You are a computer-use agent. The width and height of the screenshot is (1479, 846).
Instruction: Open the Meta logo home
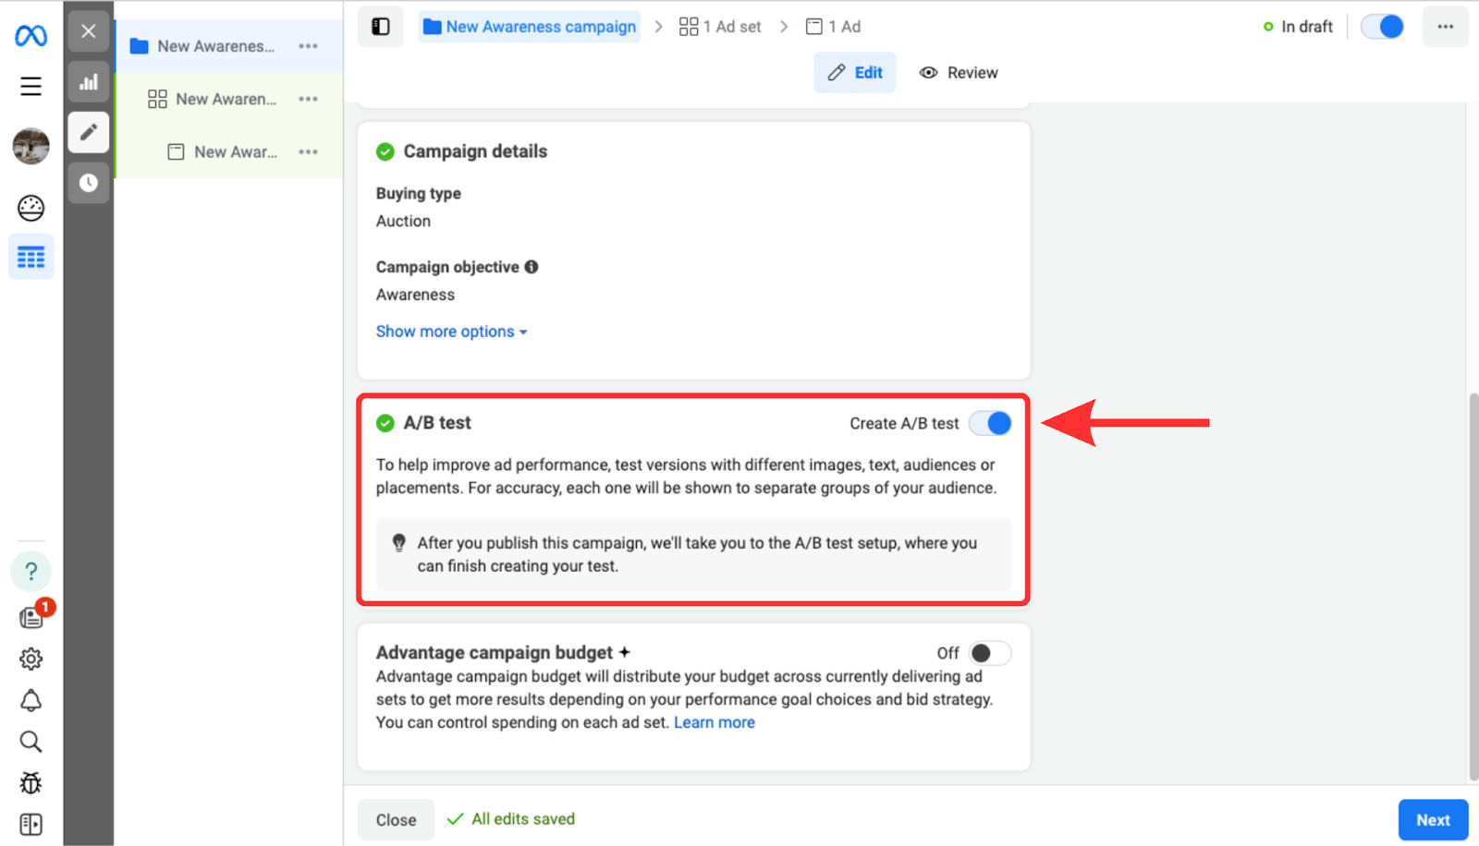pos(31,36)
